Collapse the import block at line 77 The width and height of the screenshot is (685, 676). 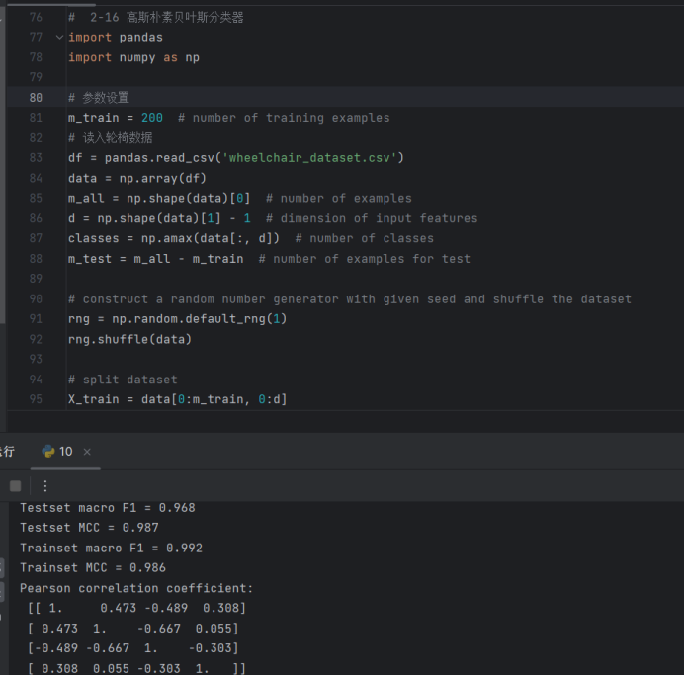59,38
